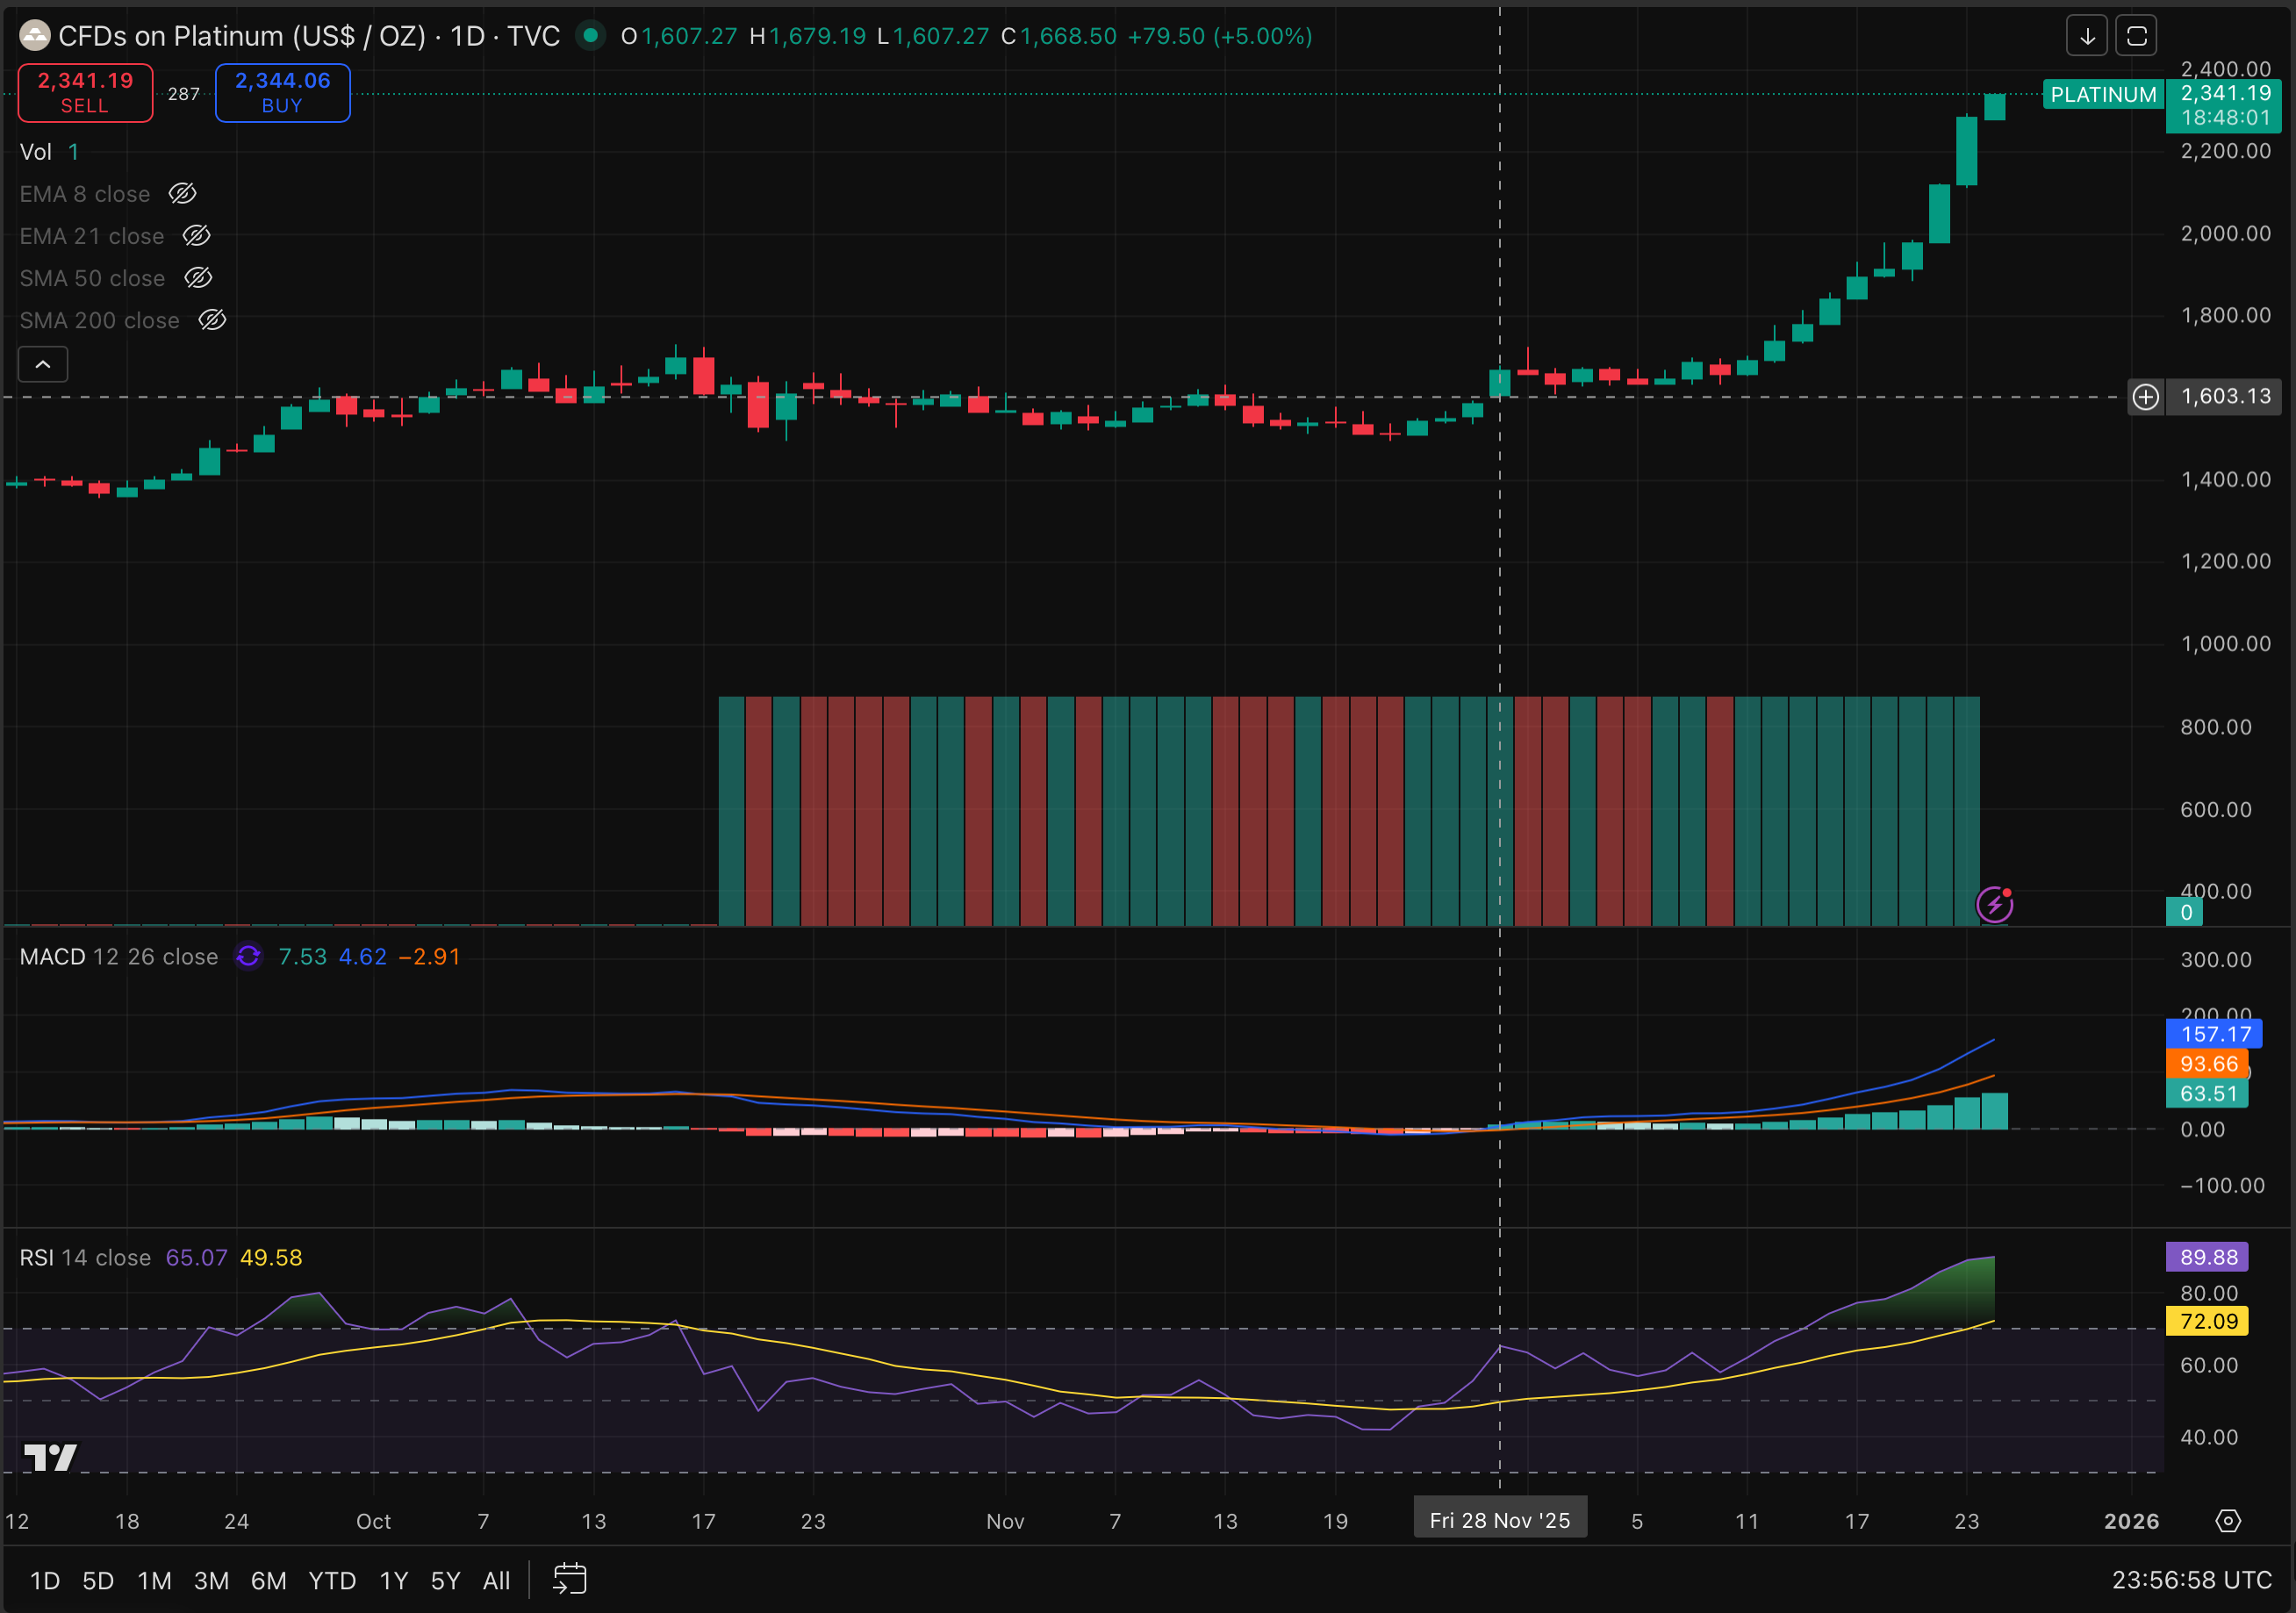Image resolution: width=2296 pixels, height=1613 pixels.
Task: Click the Fri 28 Nov '25 date marker
Action: (1499, 1520)
